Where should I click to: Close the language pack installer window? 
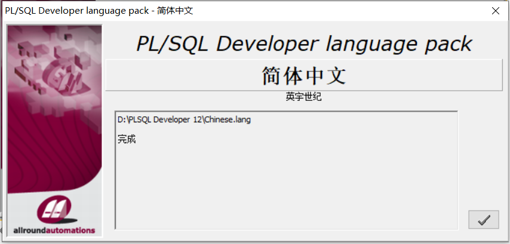tap(495, 11)
